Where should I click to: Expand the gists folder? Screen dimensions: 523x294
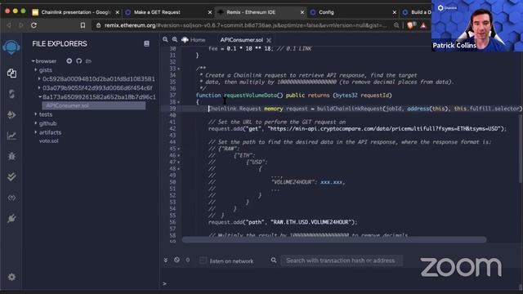(x=36, y=70)
